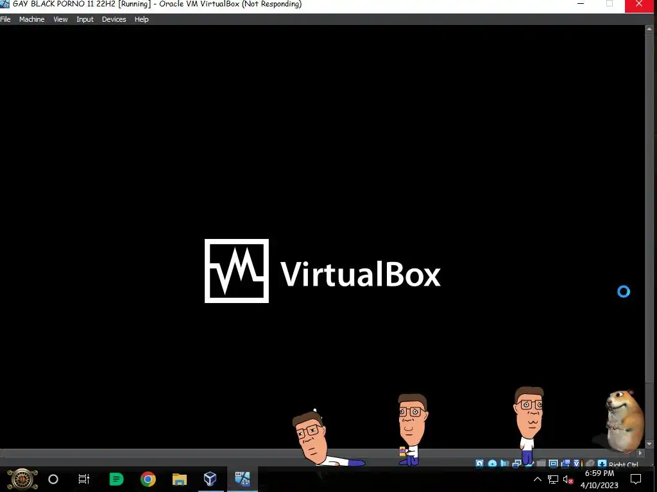The image size is (657, 492).
Task: Click the horizontal scroll right arrow
Action: pyautogui.click(x=640, y=453)
